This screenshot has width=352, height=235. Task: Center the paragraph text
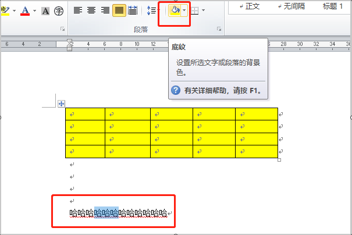pos(91,10)
